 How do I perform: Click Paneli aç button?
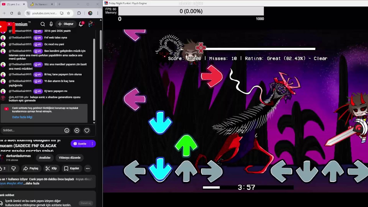click(x=86, y=203)
